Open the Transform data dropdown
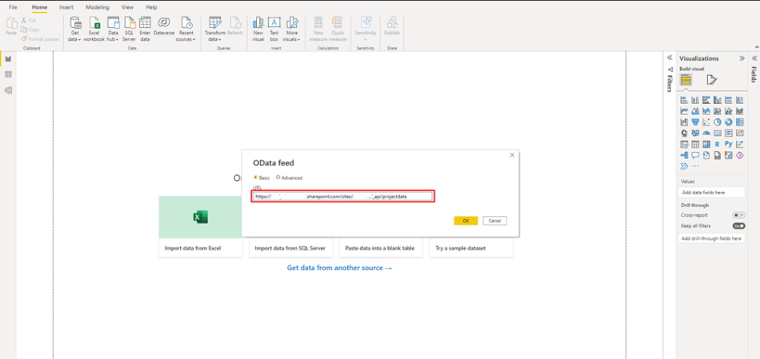 (x=214, y=28)
